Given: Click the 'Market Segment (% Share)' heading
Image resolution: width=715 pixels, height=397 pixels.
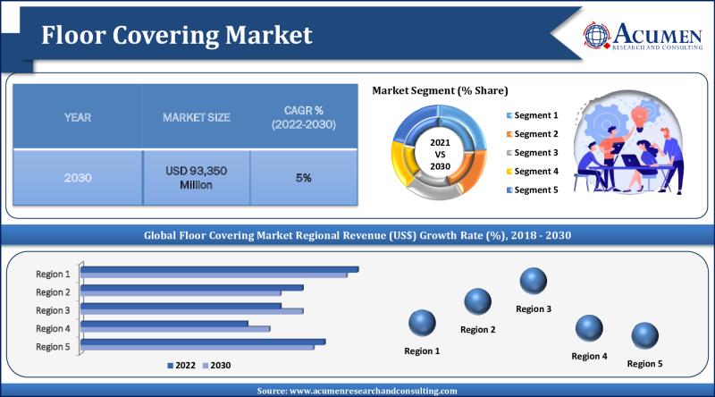Looking at the screenshot, I should 440,90.
